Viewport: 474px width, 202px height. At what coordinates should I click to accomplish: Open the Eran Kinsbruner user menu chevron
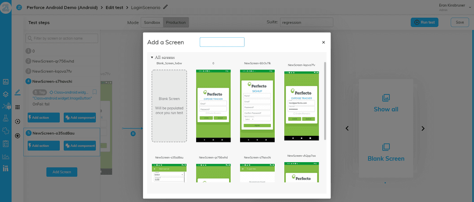pos(470,7)
